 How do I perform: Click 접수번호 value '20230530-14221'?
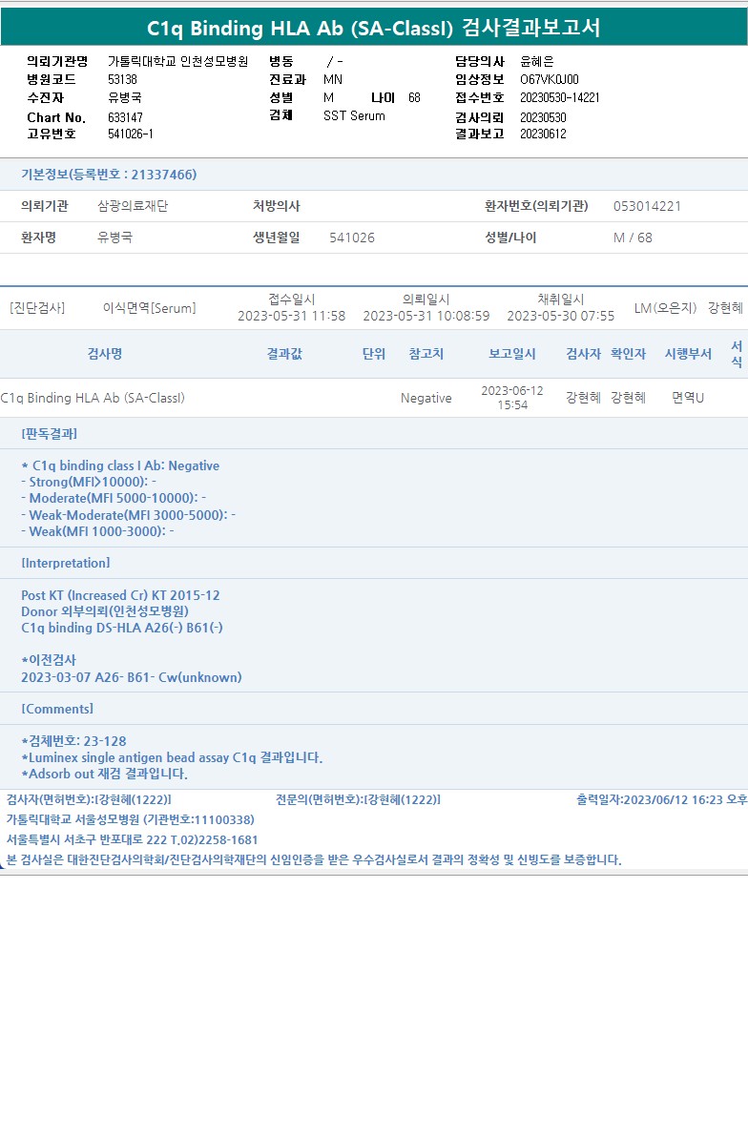click(560, 97)
